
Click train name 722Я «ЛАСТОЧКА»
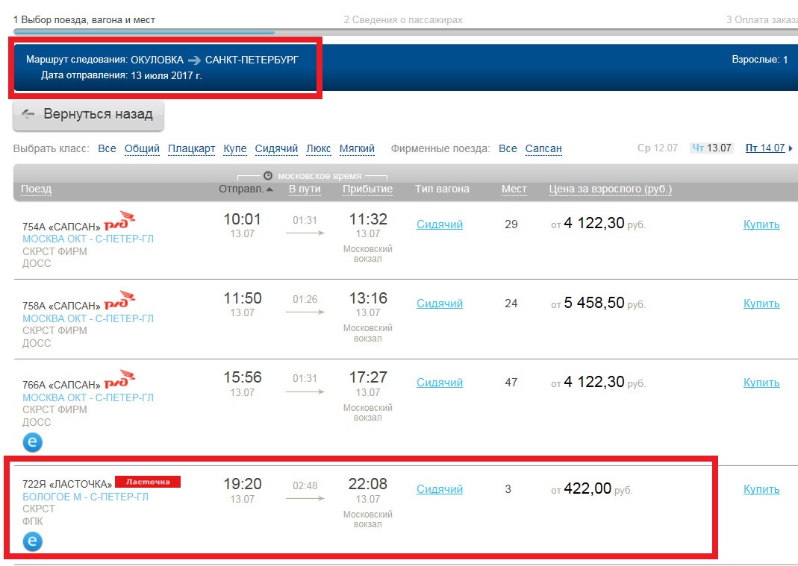(x=67, y=484)
